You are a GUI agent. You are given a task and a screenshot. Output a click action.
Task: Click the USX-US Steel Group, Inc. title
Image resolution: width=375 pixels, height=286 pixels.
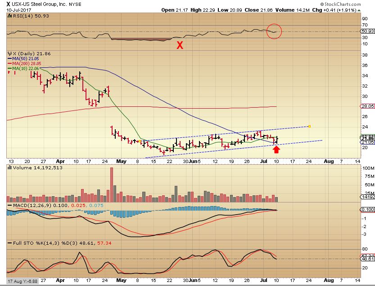coord(40,4)
